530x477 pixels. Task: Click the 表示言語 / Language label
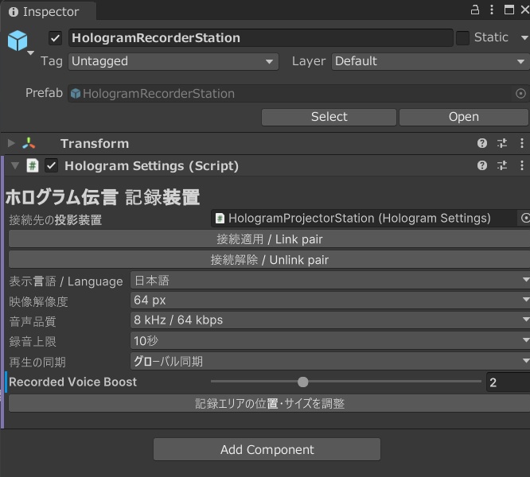tap(66, 281)
